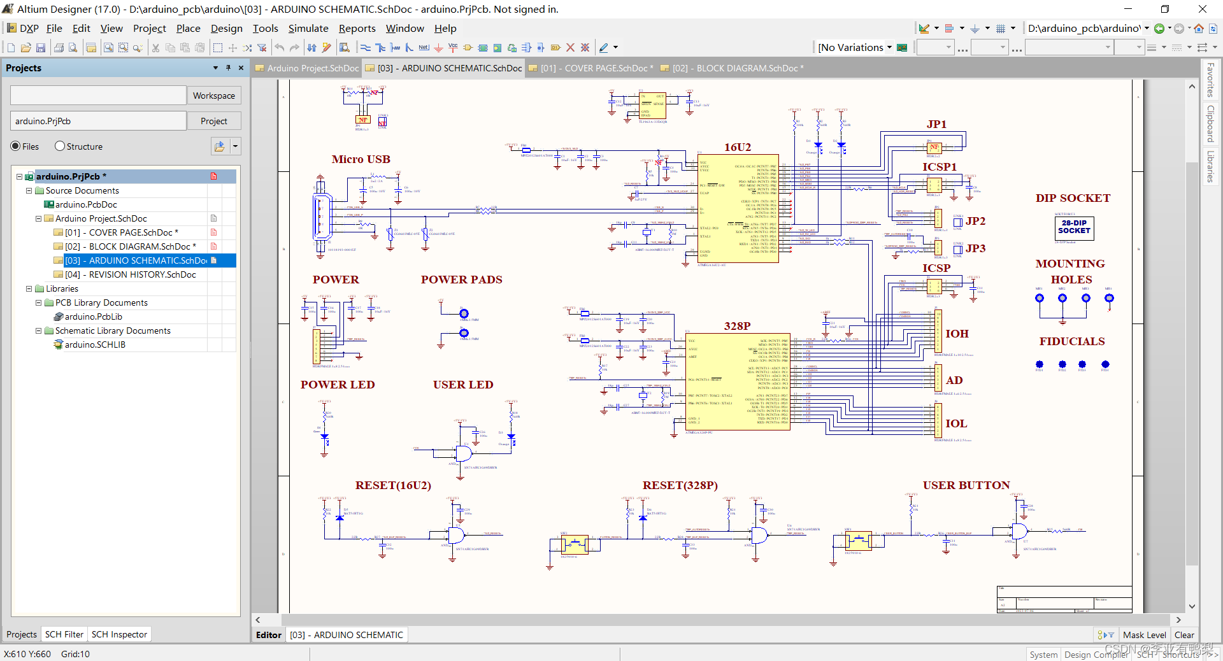Screen dimensions: 1223x661
Task: Switch to the Arduino Project.SchDoc tab
Action: pyautogui.click(x=307, y=68)
